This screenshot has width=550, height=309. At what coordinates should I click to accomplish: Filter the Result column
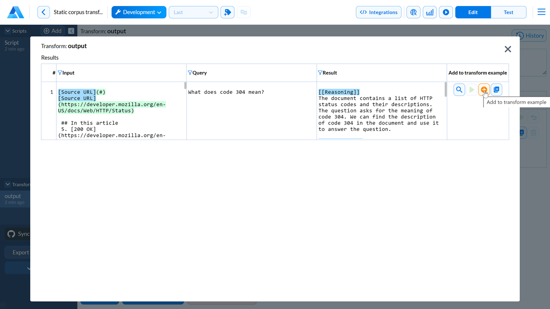pyautogui.click(x=320, y=73)
